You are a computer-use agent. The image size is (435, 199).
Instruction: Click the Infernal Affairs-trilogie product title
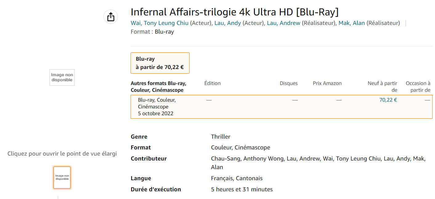click(234, 12)
